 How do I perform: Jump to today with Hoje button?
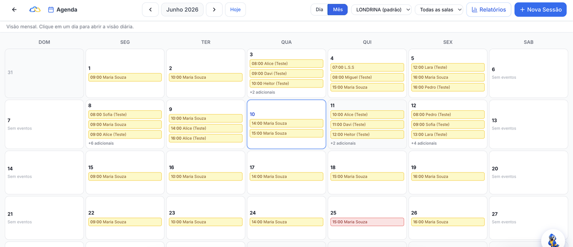pyautogui.click(x=235, y=10)
